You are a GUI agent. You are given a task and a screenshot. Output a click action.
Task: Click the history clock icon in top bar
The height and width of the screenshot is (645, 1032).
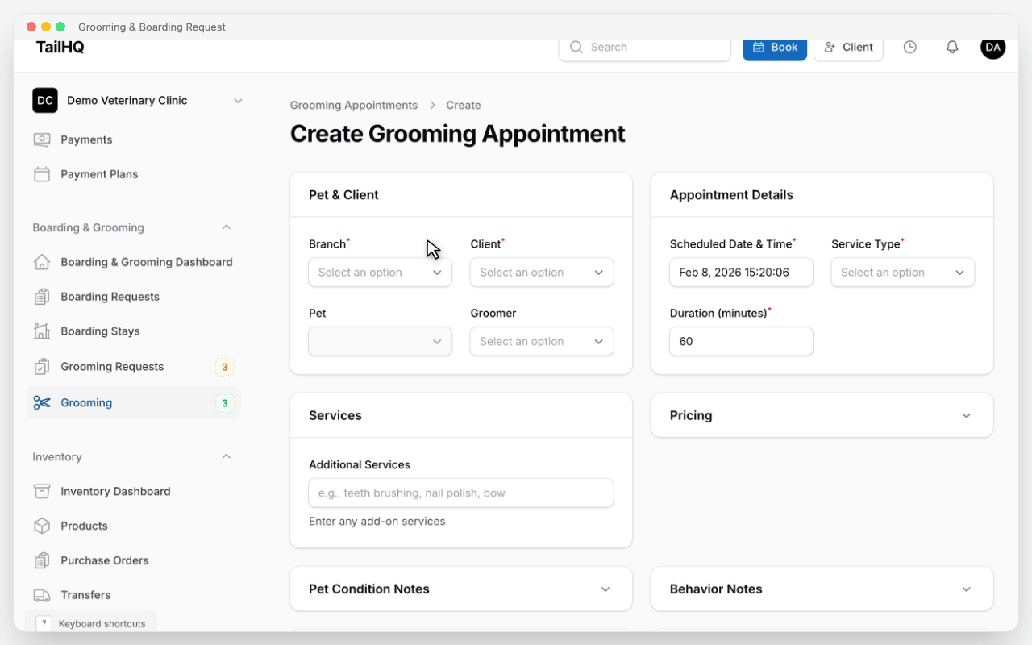click(909, 47)
